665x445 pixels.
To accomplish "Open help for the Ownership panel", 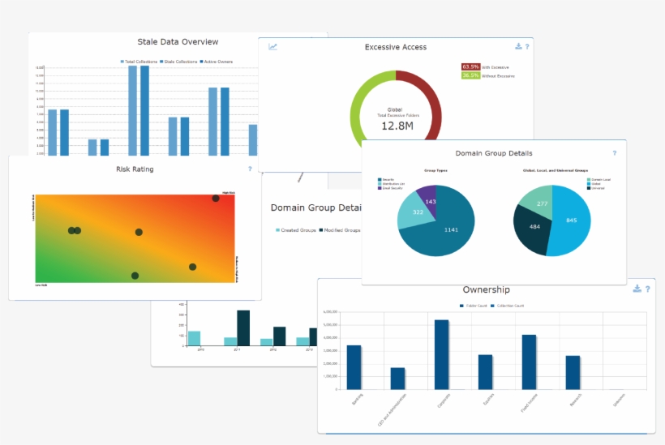I will click(x=647, y=289).
